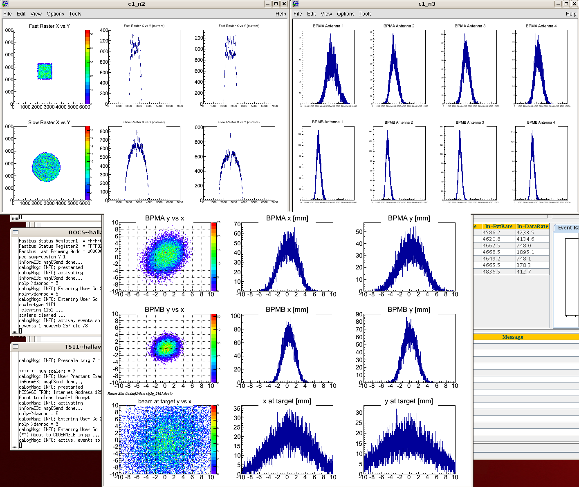
Task: Select the 4620.8 event rate cell
Action: (x=498, y=239)
